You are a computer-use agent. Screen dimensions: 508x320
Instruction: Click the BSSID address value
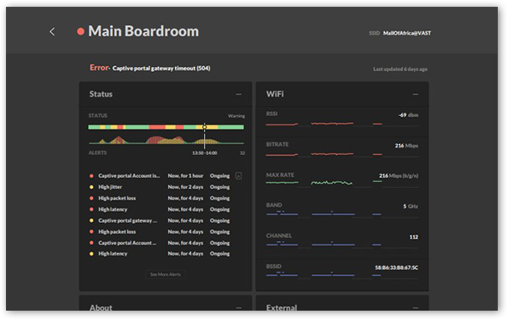[x=396, y=268]
